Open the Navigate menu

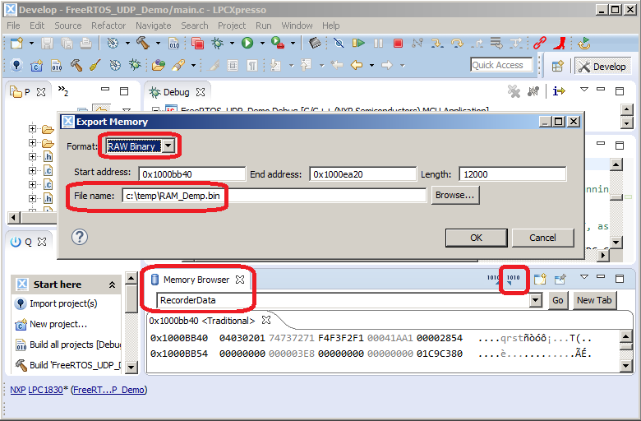[x=154, y=25]
